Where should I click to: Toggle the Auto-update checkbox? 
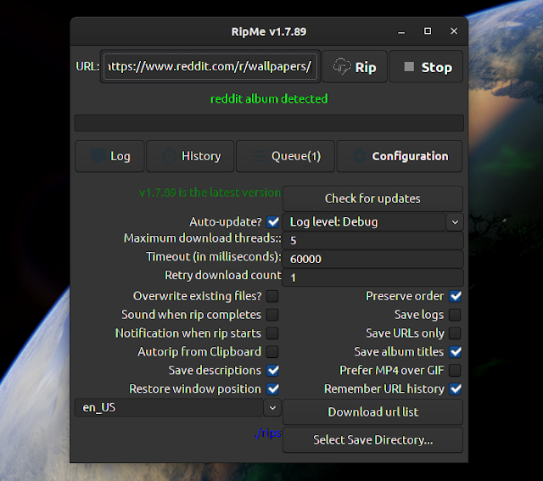(x=273, y=221)
